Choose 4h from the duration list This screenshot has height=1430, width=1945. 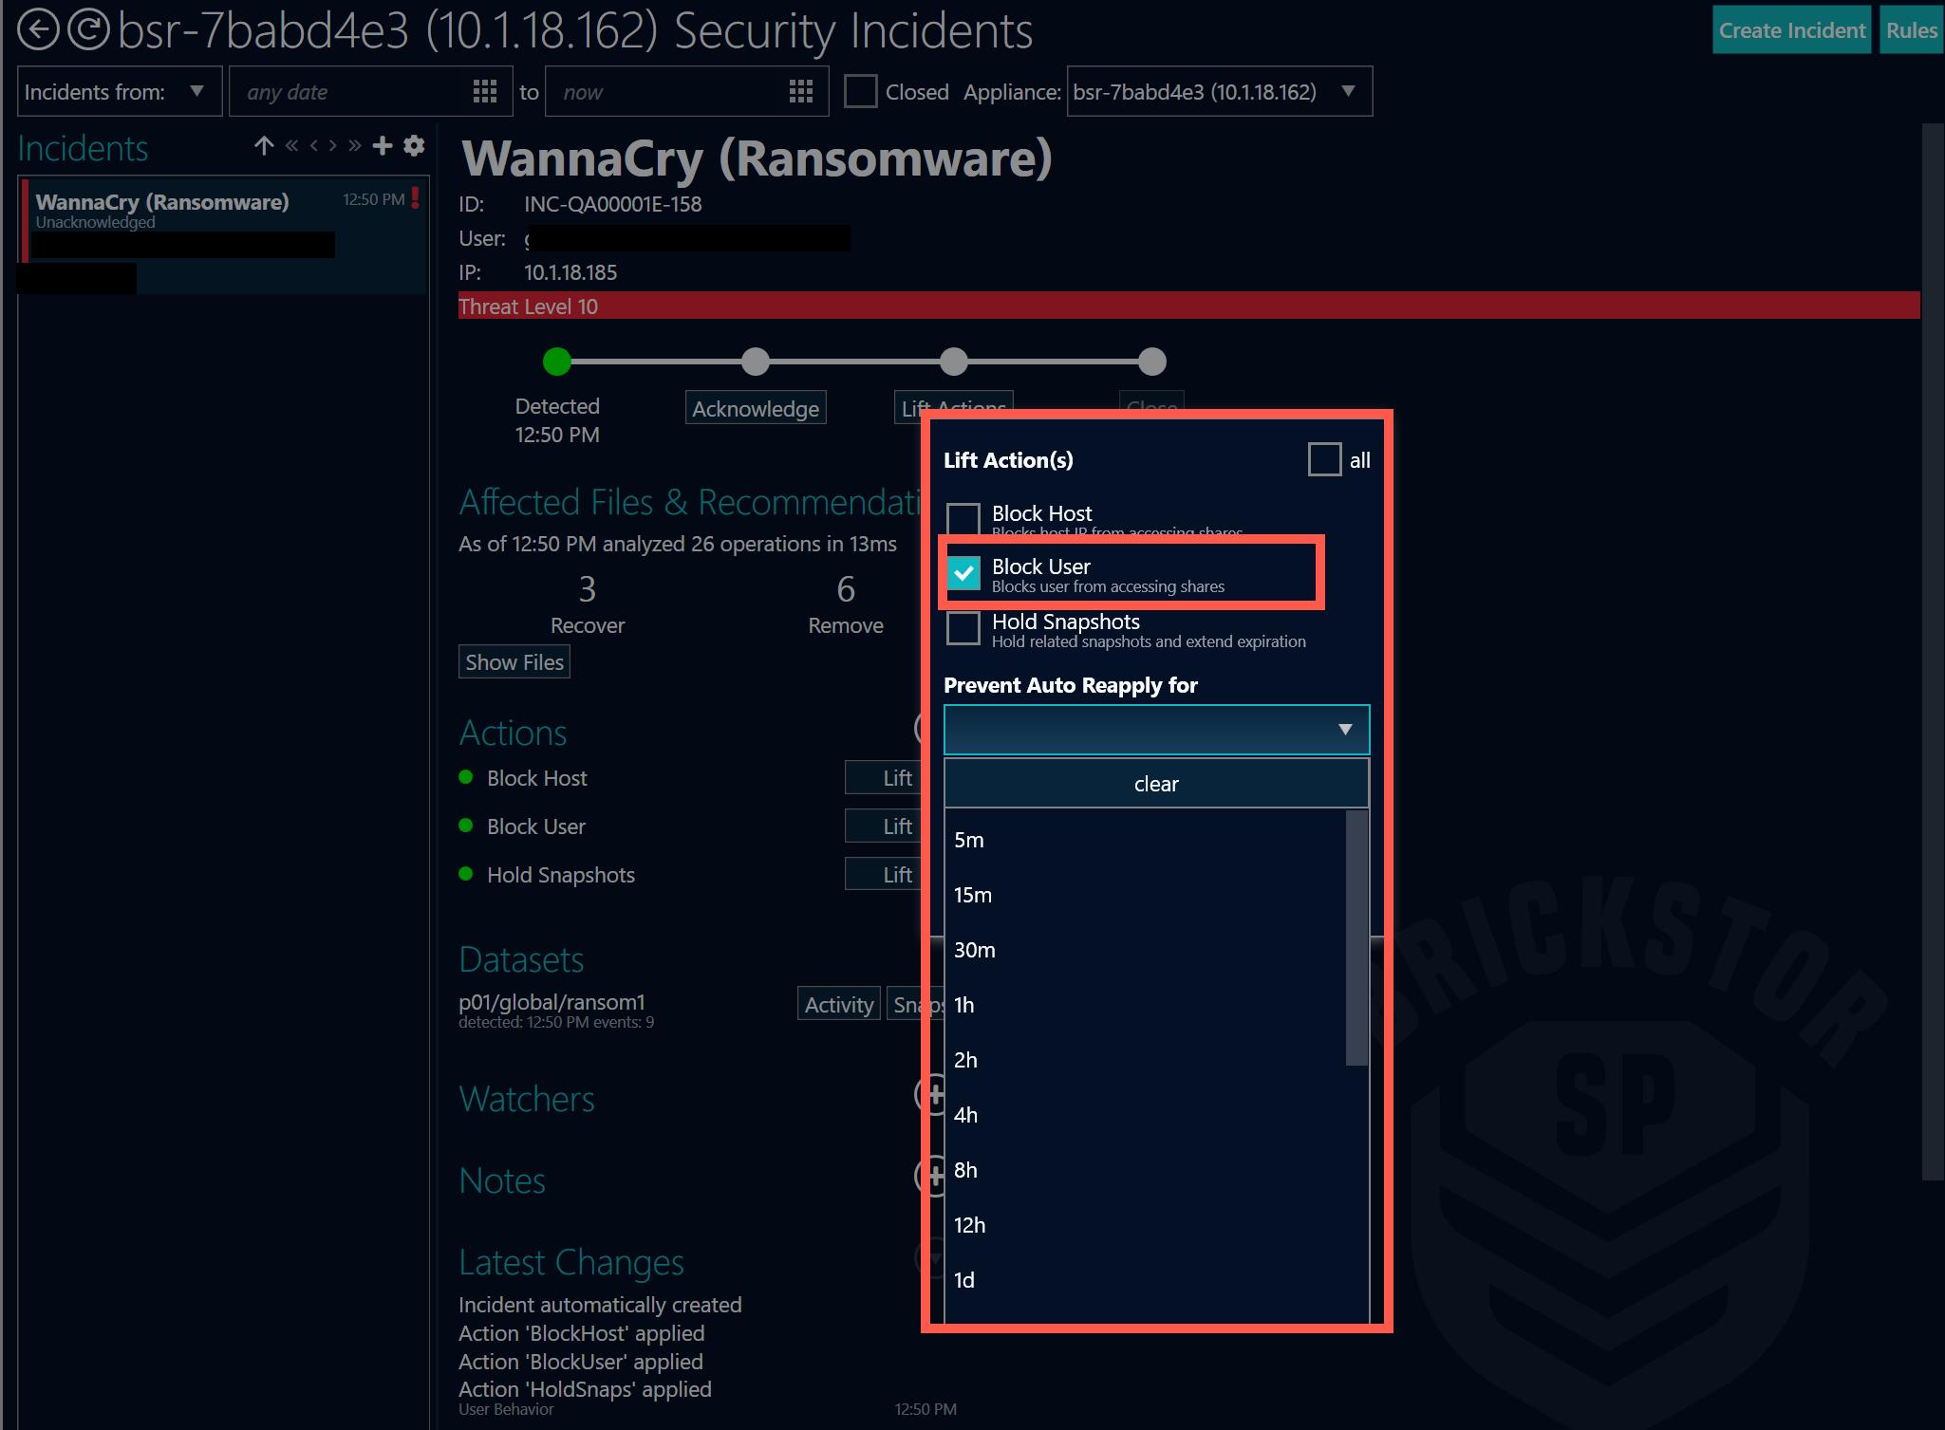(x=965, y=1115)
